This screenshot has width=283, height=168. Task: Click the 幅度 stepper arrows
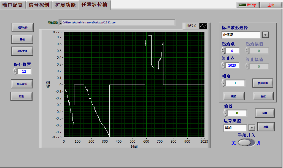[x=224, y=83]
